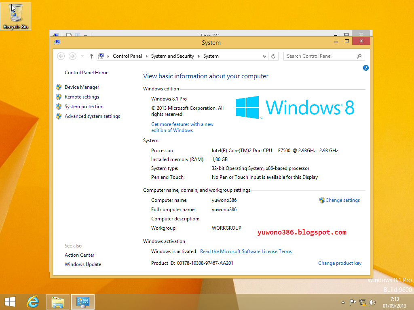Minimize the System window

point(336,42)
